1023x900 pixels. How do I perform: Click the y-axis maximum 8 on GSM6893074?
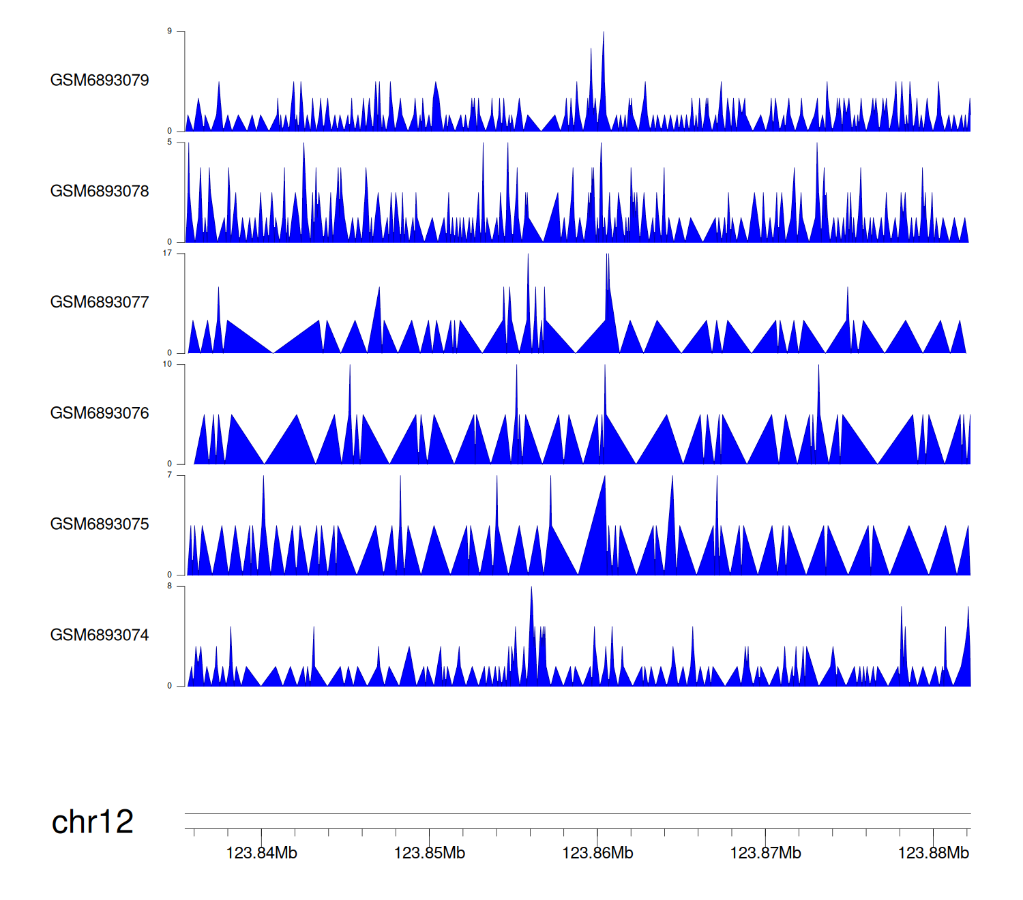170,586
